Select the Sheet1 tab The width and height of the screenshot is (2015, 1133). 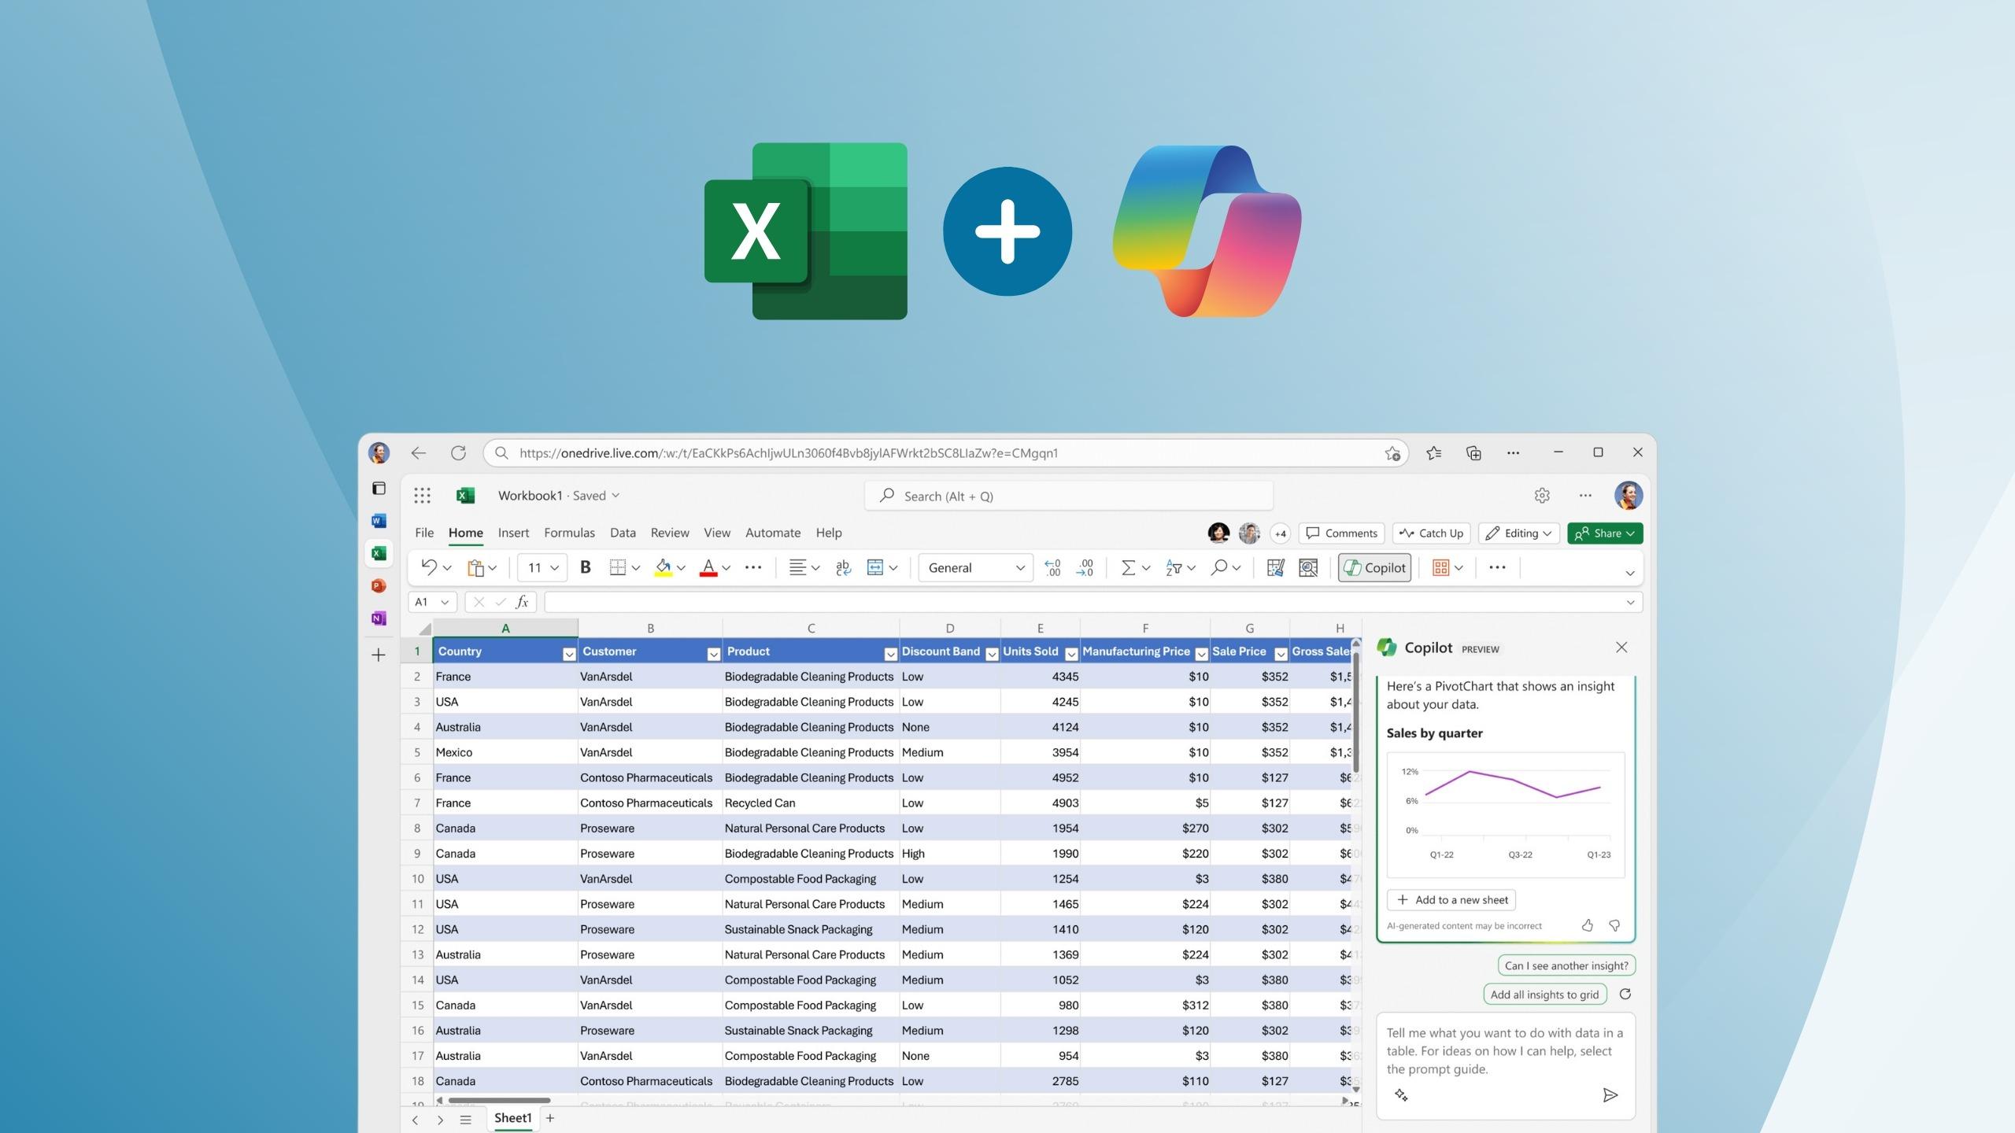(512, 1117)
